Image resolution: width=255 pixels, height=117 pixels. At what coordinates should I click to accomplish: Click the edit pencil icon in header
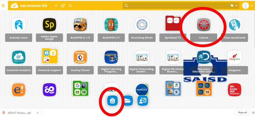[63, 6]
